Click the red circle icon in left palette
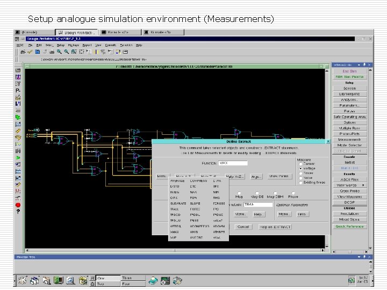Screen dimensions: 387x290 pos(18,205)
